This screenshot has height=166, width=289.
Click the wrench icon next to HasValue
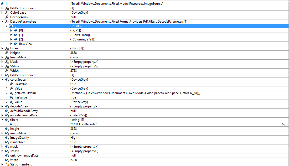11,84
